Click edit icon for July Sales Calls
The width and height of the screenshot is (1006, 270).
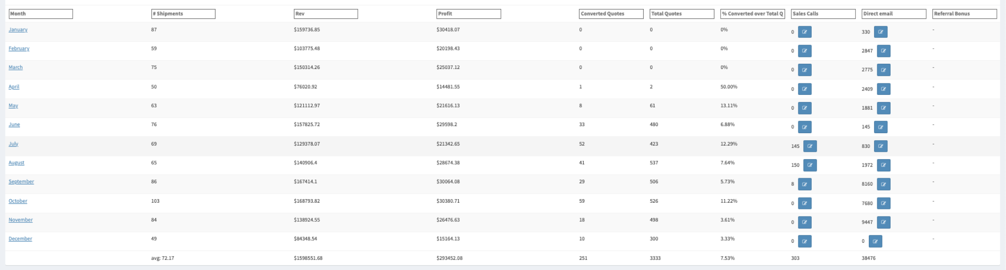(810, 146)
